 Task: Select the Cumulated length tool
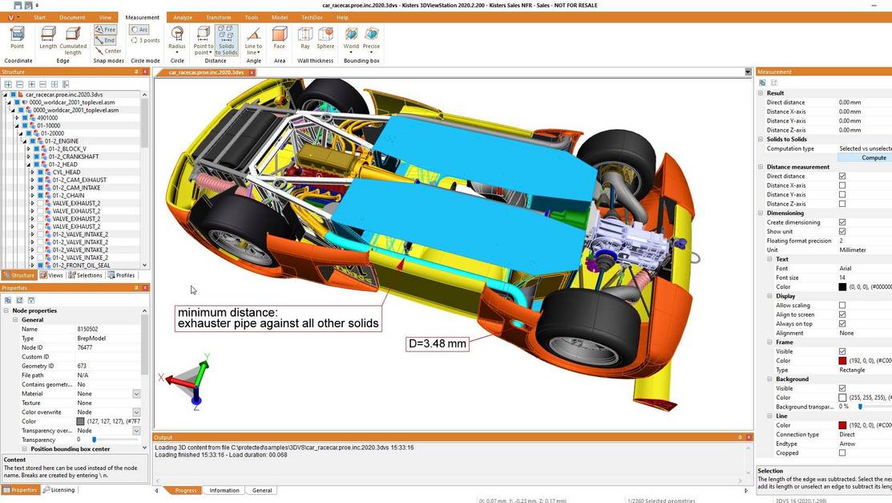(73, 40)
